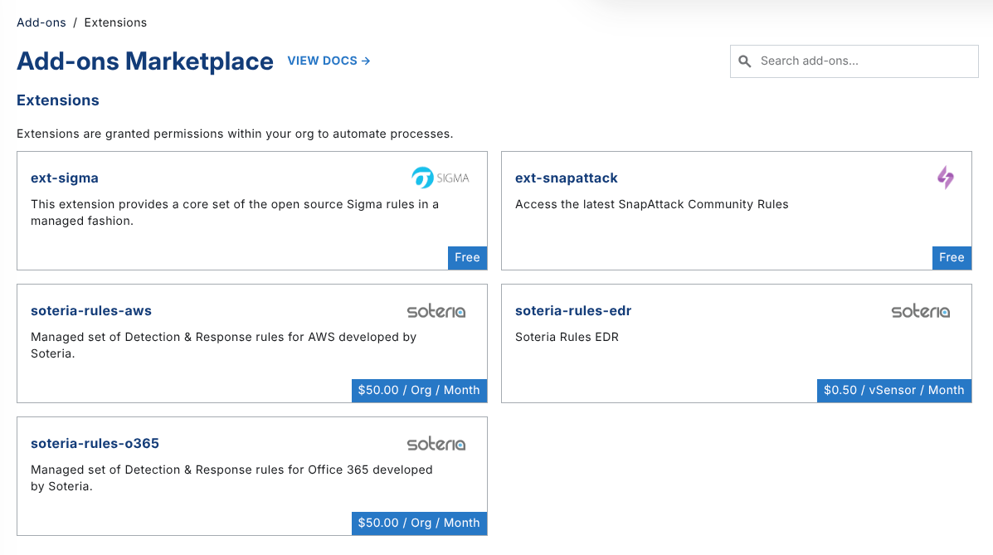Click 'Access the latest SnapAttack Community Rules' text
The image size is (993, 555).
(x=652, y=205)
